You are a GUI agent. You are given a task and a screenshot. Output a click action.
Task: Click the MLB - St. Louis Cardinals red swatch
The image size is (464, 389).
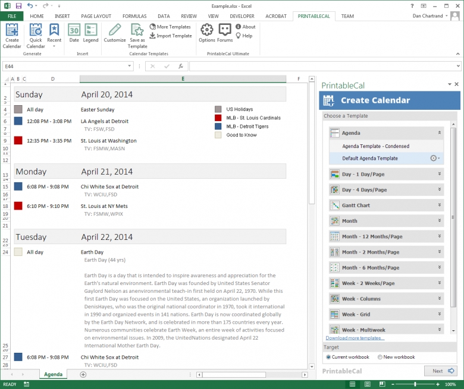point(218,118)
